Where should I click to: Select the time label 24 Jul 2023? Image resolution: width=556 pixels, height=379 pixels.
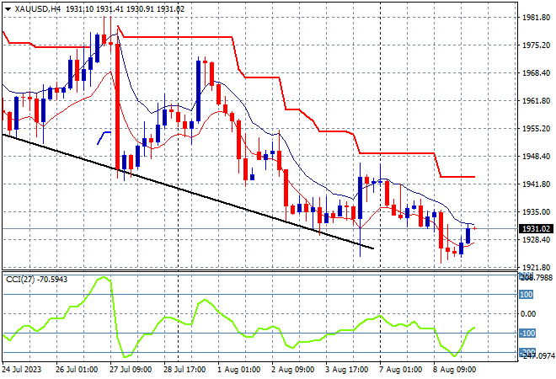(x=21, y=370)
